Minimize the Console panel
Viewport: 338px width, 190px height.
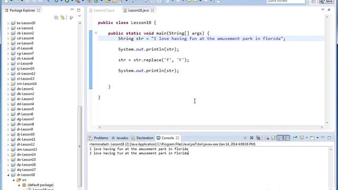[323, 137]
